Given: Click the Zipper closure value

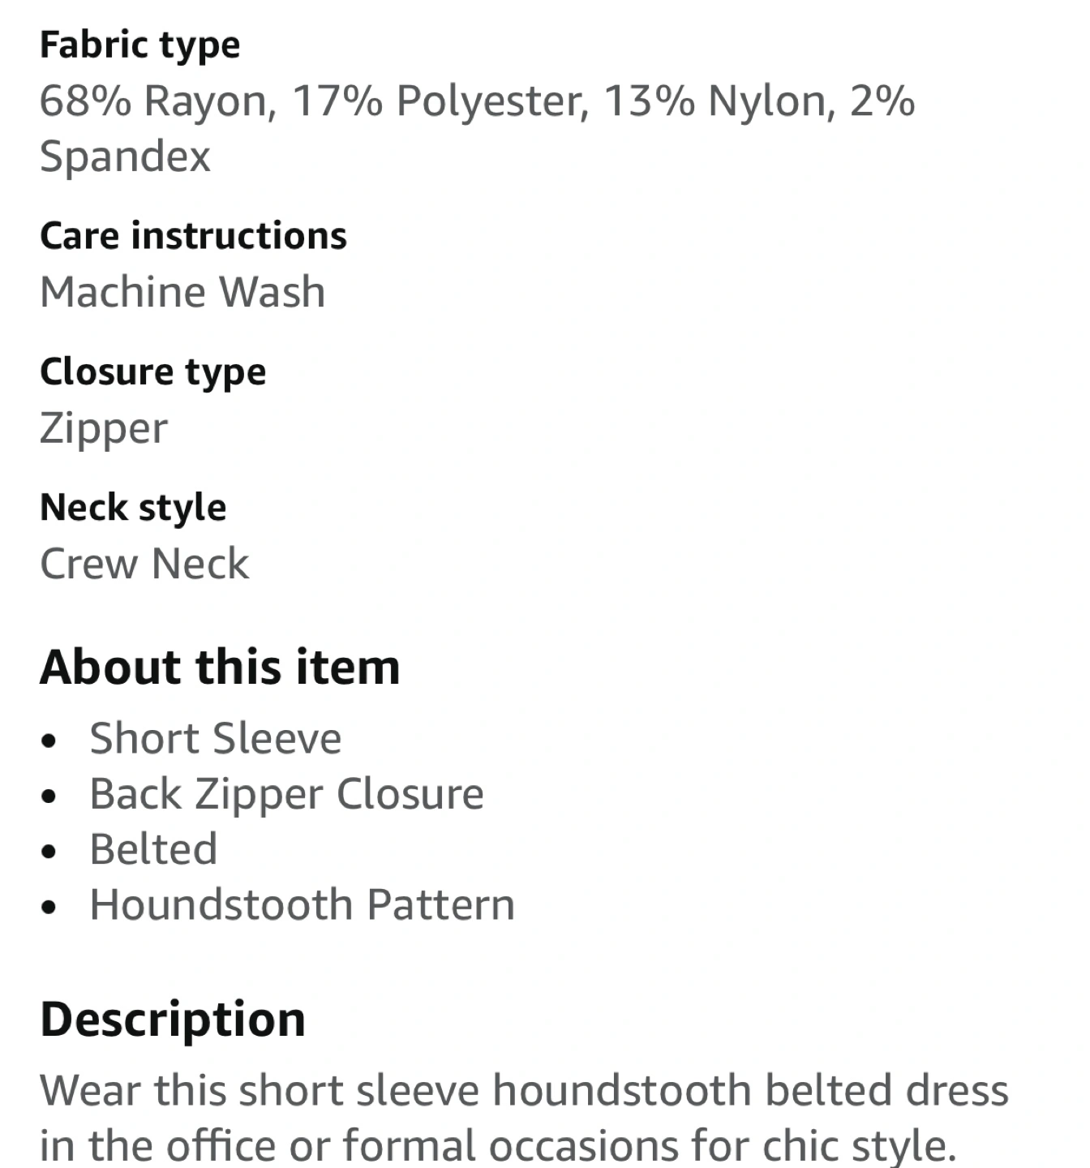Looking at the screenshot, I should click(x=104, y=428).
